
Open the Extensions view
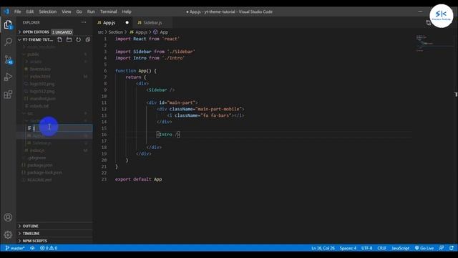tap(8, 95)
